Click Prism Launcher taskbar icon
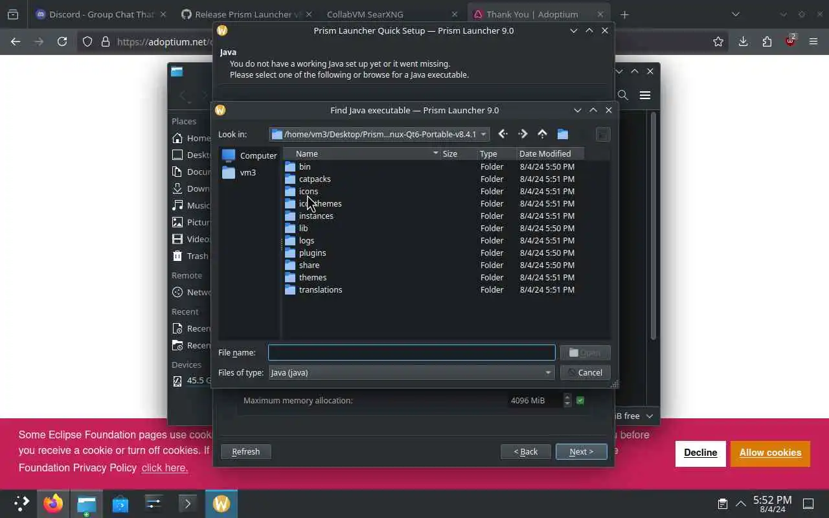This screenshot has height=518, width=829. click(x=221, y=503)
